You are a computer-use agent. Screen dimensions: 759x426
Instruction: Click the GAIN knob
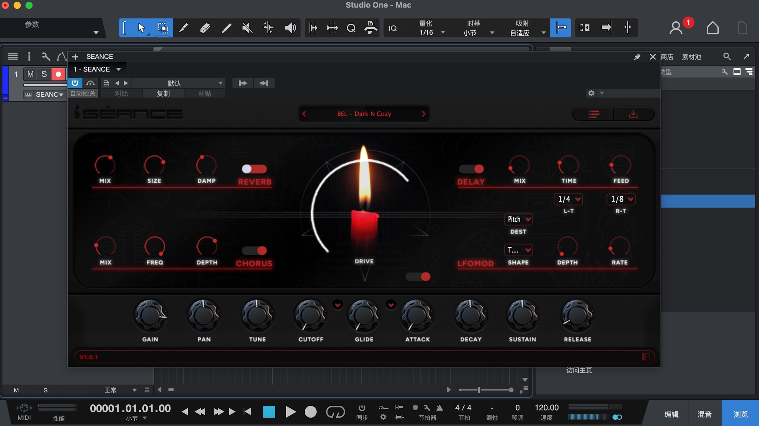click(x=150, y=316)
